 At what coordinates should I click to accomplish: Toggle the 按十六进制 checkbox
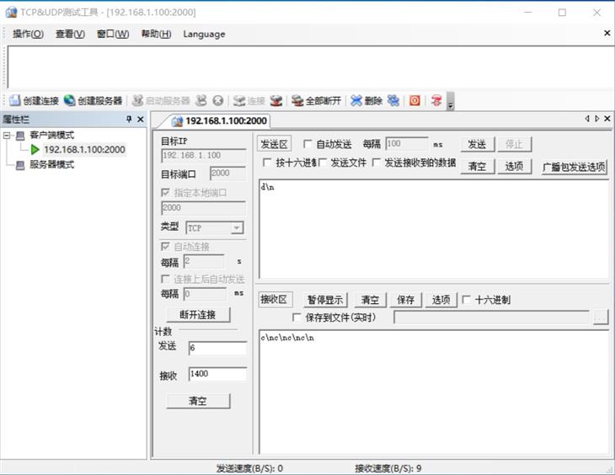click(x=267, y=163)
